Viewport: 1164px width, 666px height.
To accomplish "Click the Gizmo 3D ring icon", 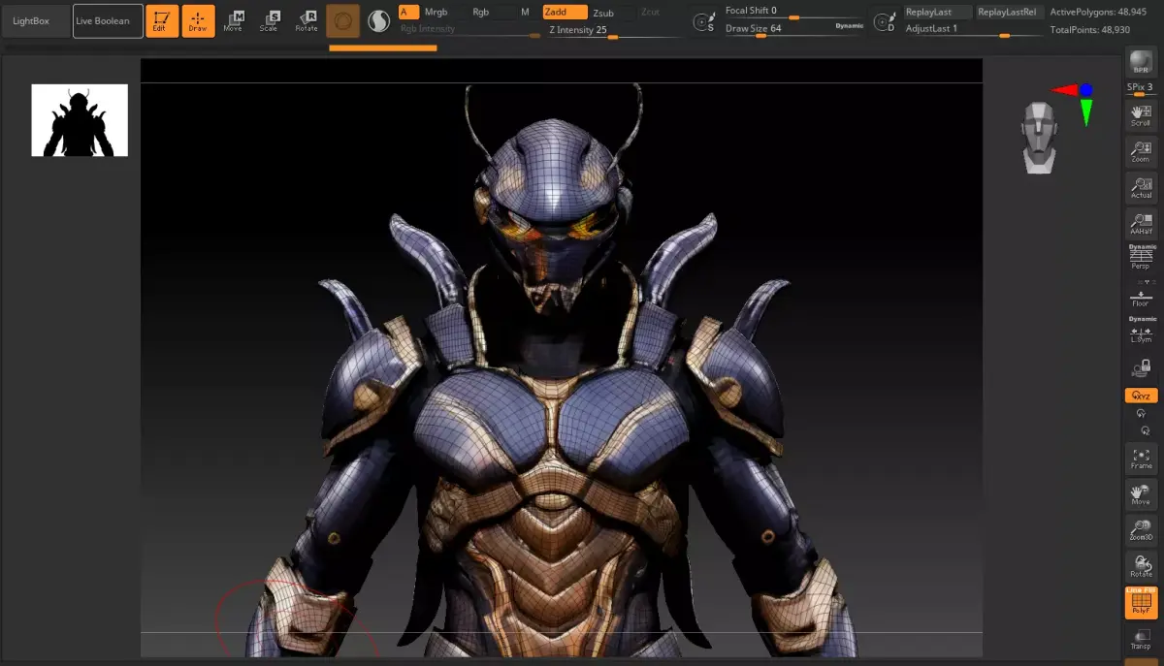I will (x=342, y=21).
